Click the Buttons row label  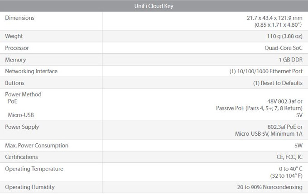pyautogui.click(x=14, y=83)
